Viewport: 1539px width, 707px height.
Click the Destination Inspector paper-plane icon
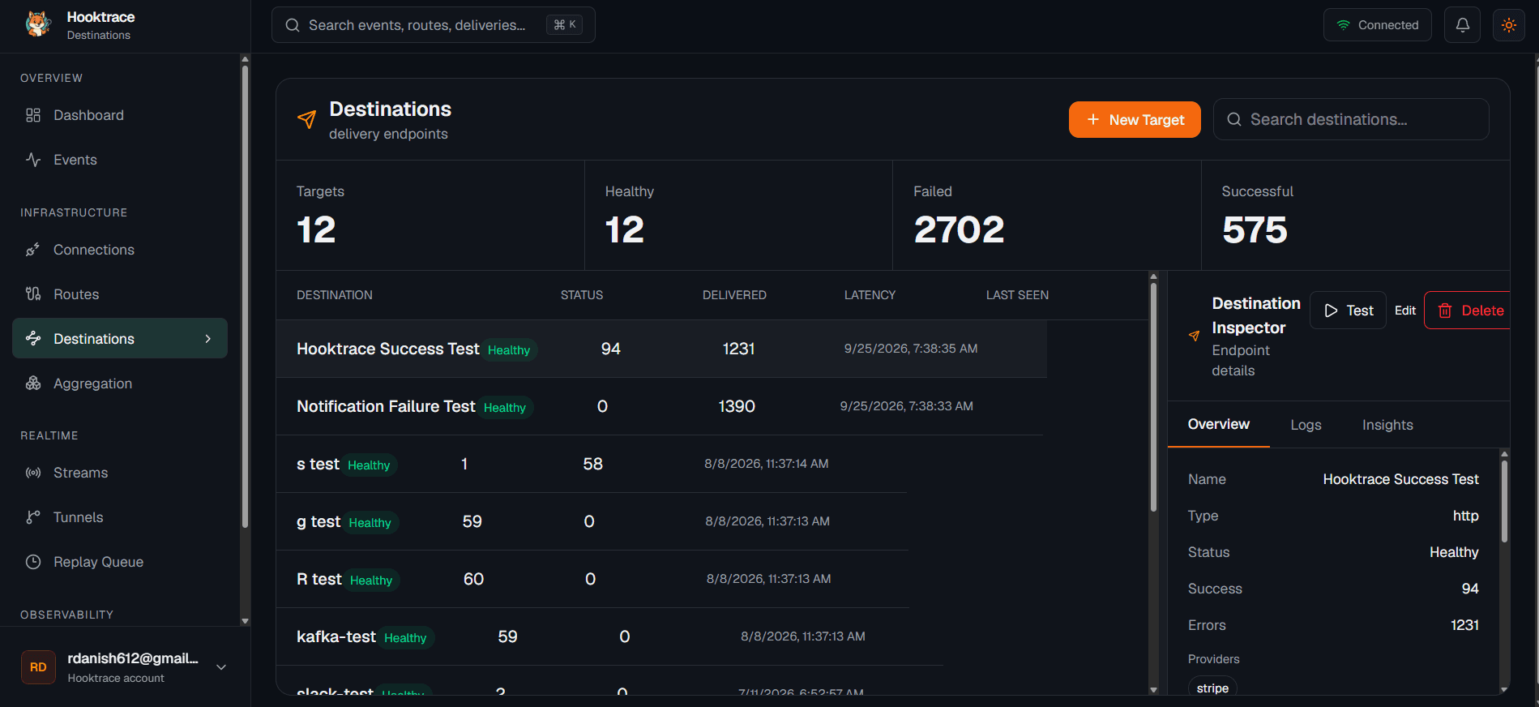(x=1194, y=336)
